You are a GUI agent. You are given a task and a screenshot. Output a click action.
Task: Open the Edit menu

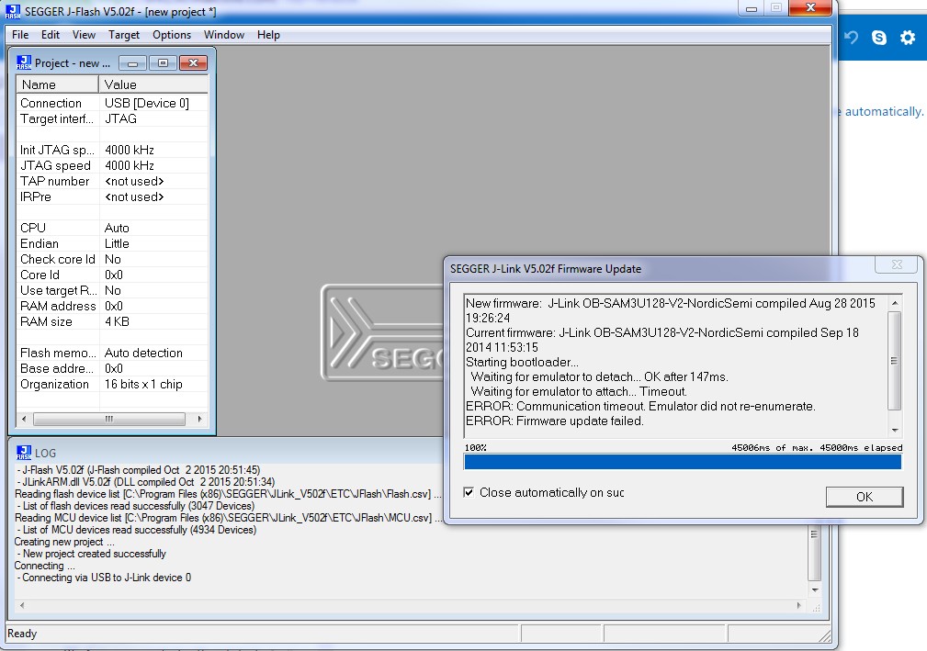[51, 35]
